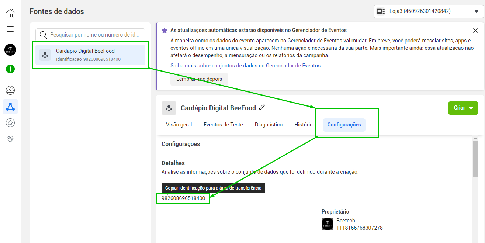485x243 pixels.
Task: Select Cardápio Digital BeeFood in the list
Action: (x=90, y=55)
